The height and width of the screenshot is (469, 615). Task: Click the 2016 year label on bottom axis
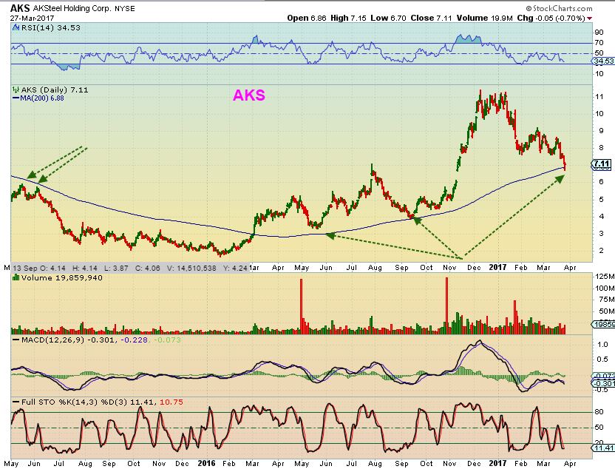(x=206, y=463)
